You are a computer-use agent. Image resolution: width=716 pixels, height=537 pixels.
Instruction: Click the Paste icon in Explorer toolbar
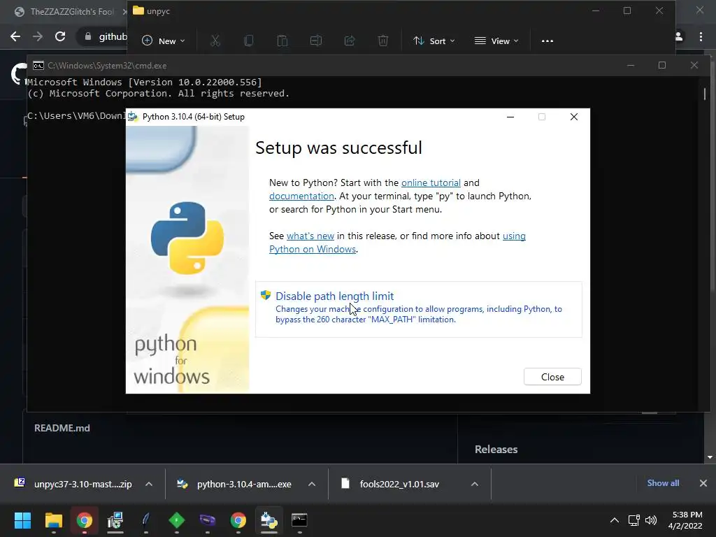pos(282,41)
